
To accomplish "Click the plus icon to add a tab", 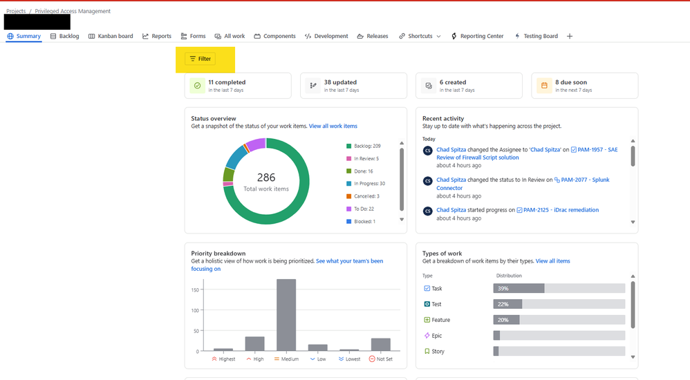I will (570, 37).
